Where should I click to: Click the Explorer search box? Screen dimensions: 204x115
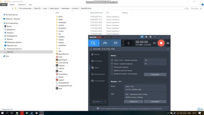tap(196, 9)
